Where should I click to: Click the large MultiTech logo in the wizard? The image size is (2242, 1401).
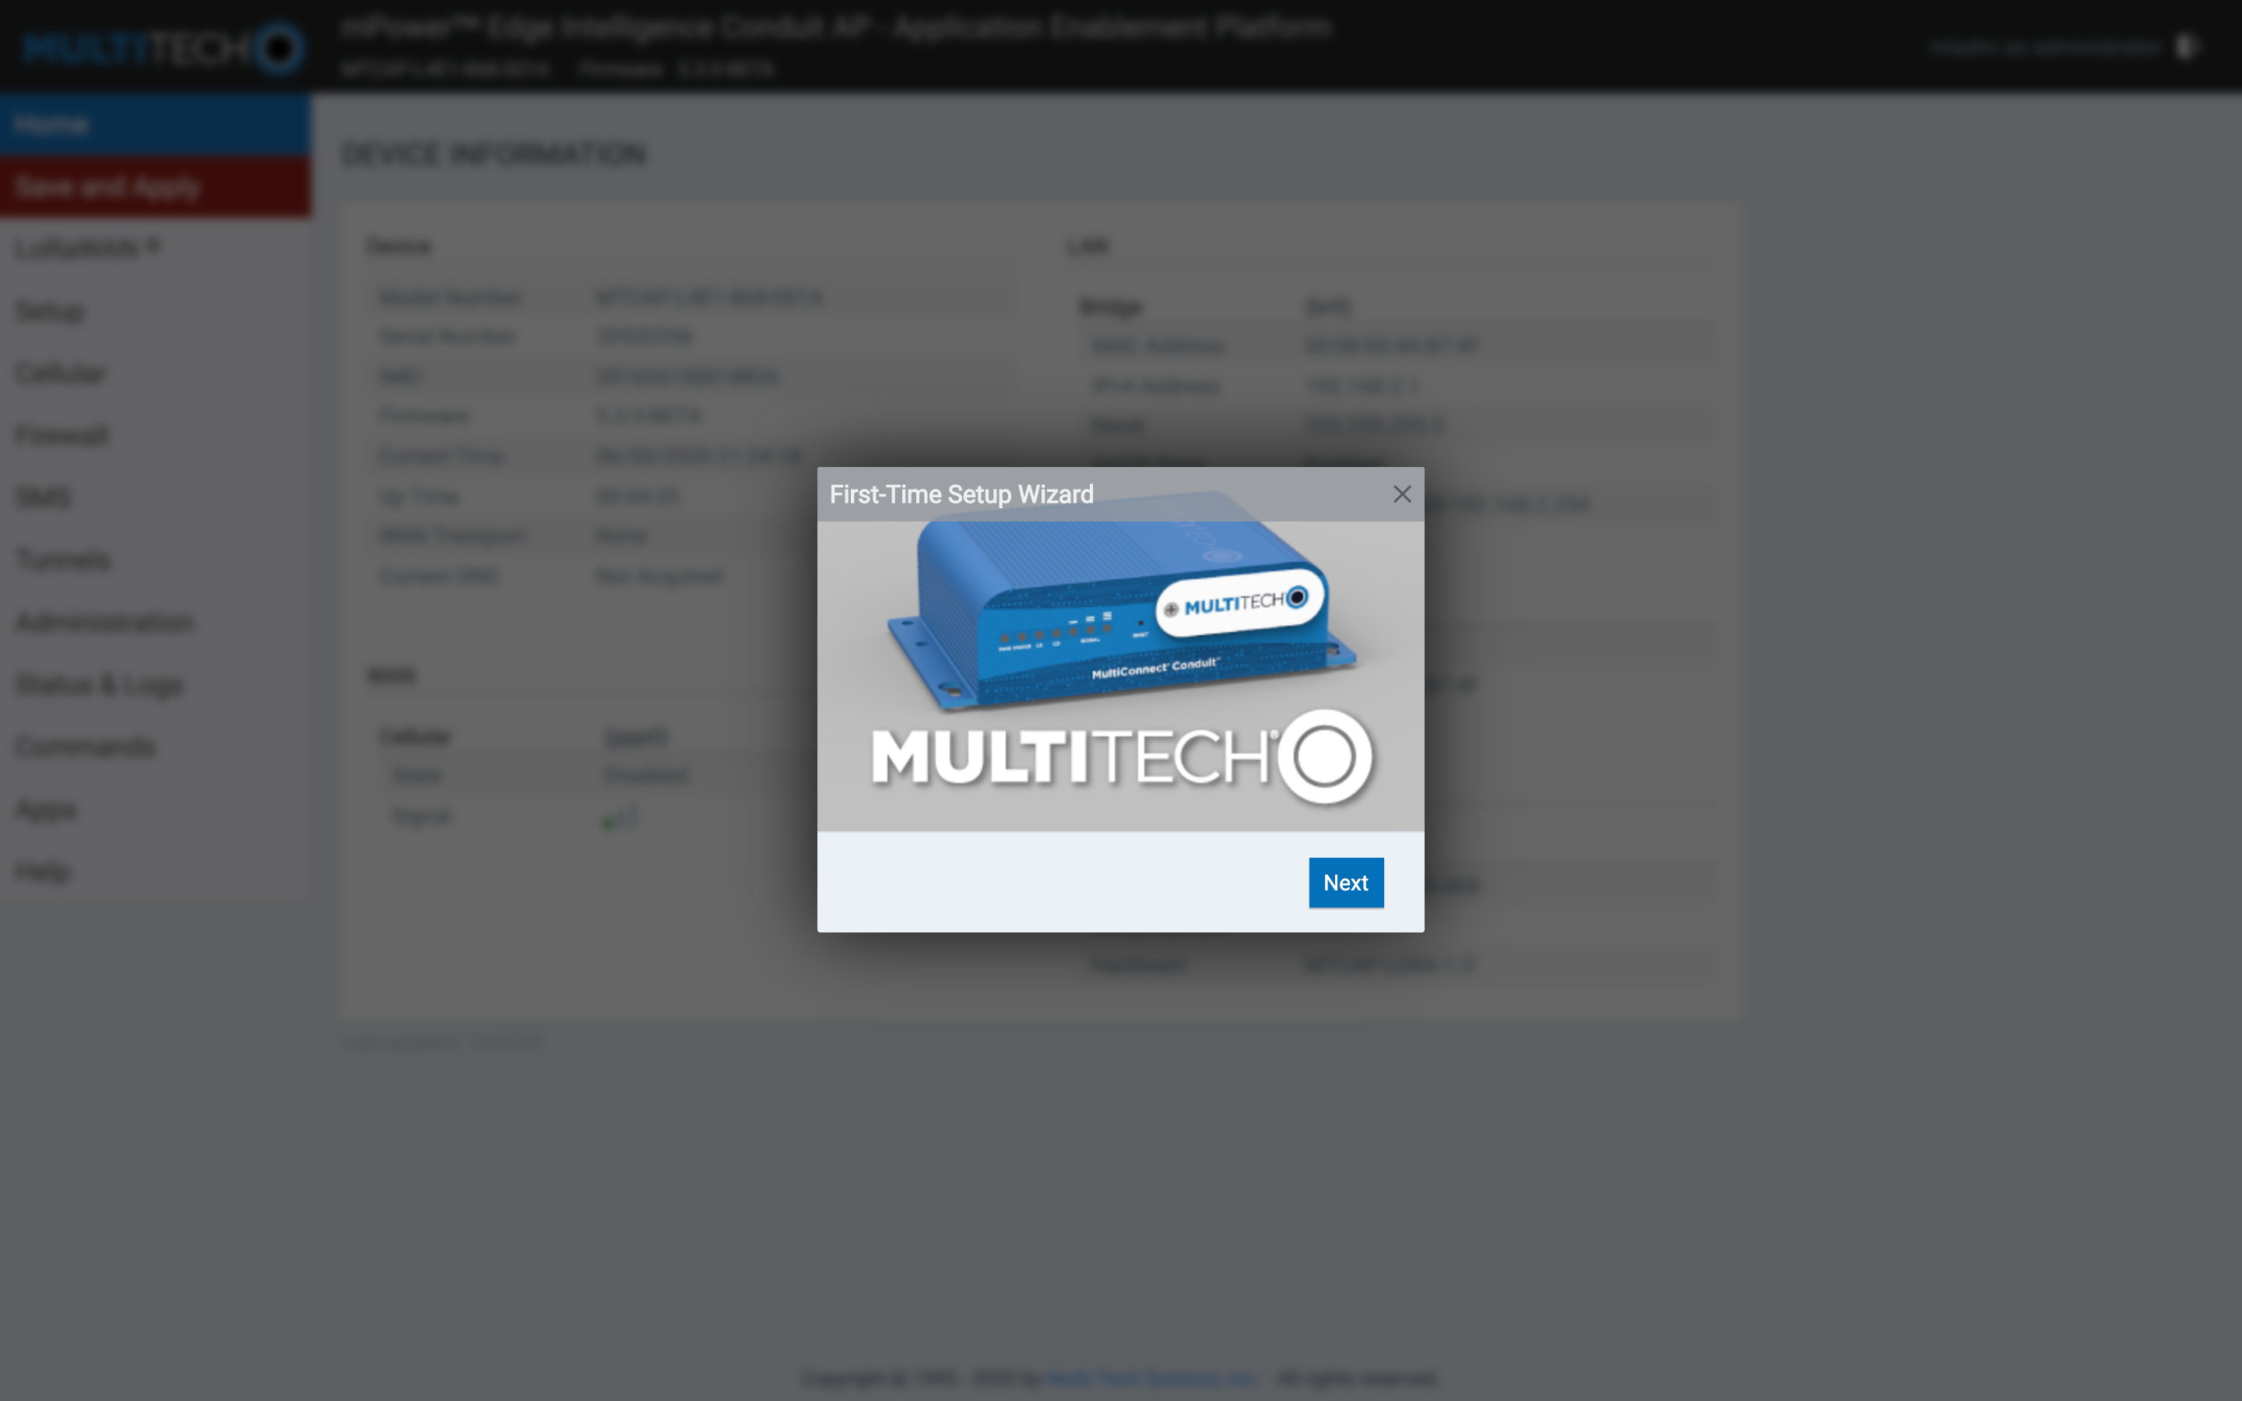[1121, 756]
